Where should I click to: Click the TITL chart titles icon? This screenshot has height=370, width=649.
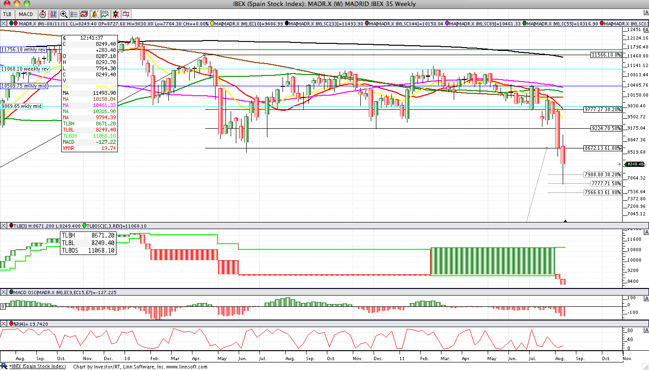[x=105, y=14]
